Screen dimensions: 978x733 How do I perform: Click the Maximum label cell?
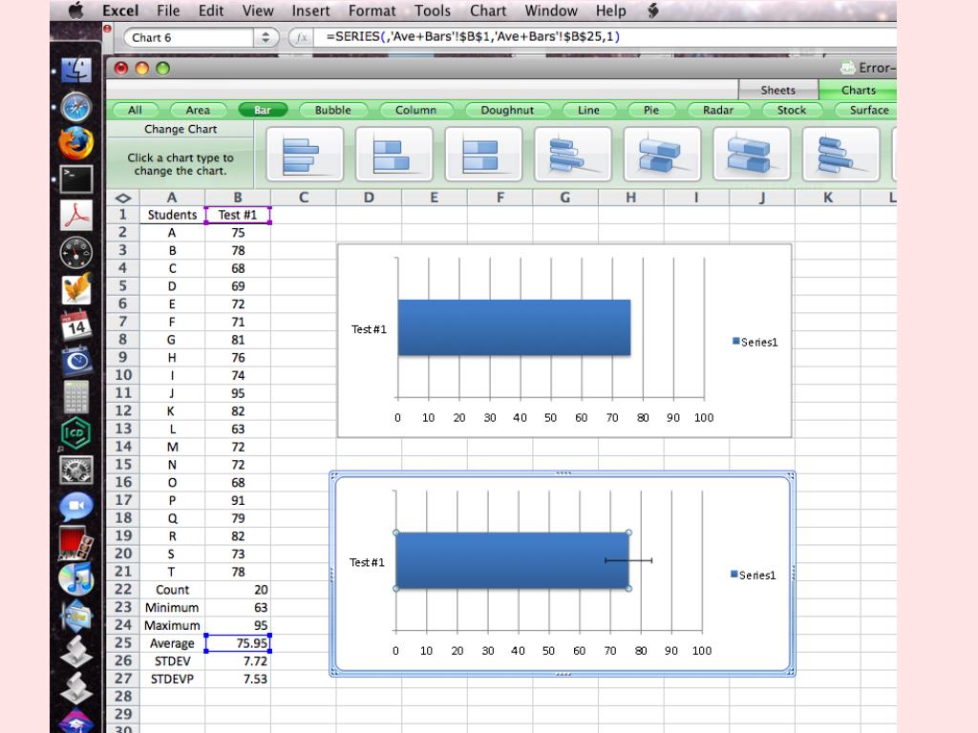(172, 625)
